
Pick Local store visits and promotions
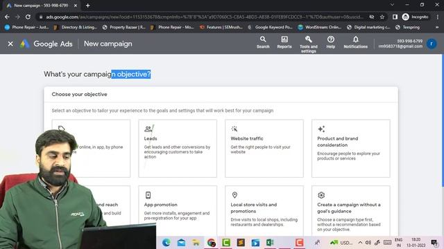[264, 211]
